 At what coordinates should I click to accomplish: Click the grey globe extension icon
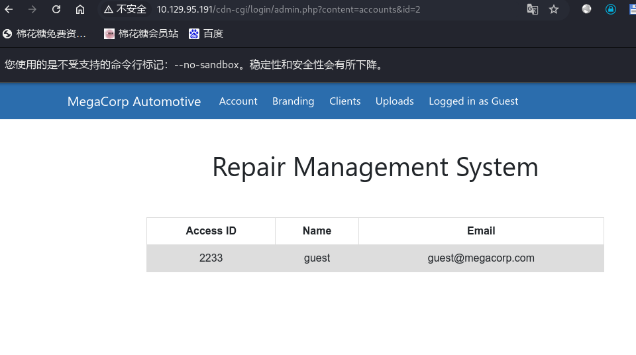click(x=586, y=9)
